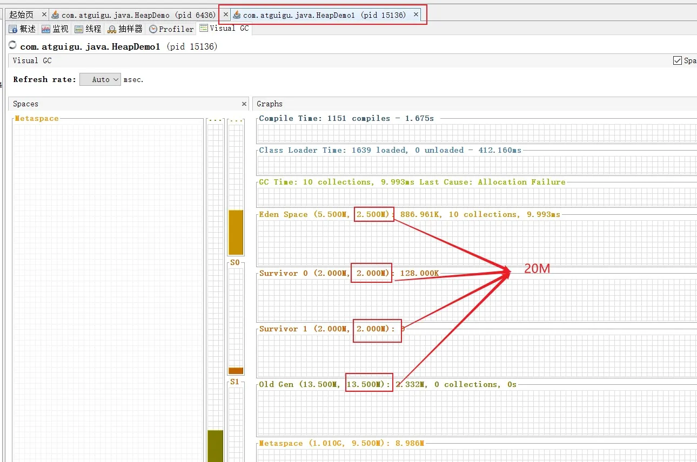The image size is (697, 462).
Task: Click the Visual GC section title
Action: click(x=32, y=61)
